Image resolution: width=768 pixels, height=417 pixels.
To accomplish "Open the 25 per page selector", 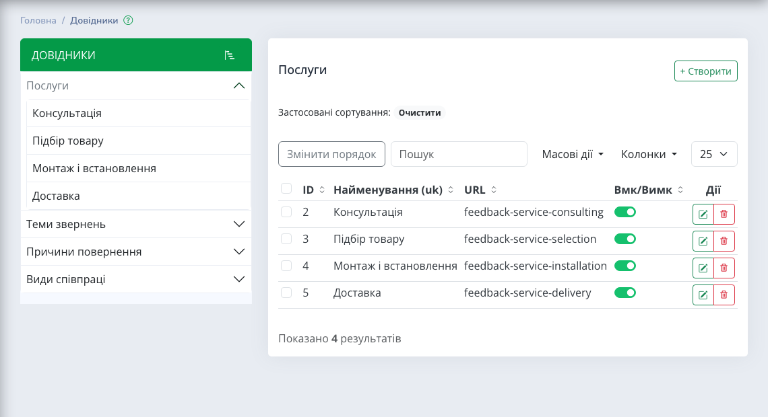I will coord(714,154).
